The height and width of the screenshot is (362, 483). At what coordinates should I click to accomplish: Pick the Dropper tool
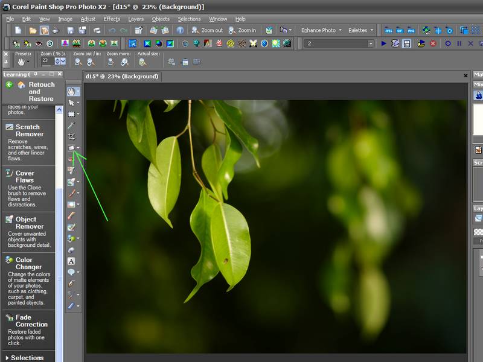[71, 125]
